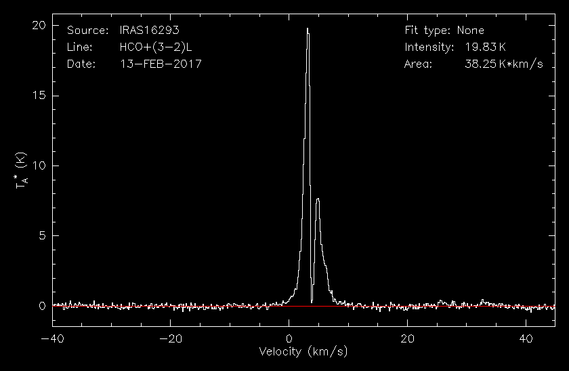
Task: Click the '20' velocity axis label
Action: point(407,339)
